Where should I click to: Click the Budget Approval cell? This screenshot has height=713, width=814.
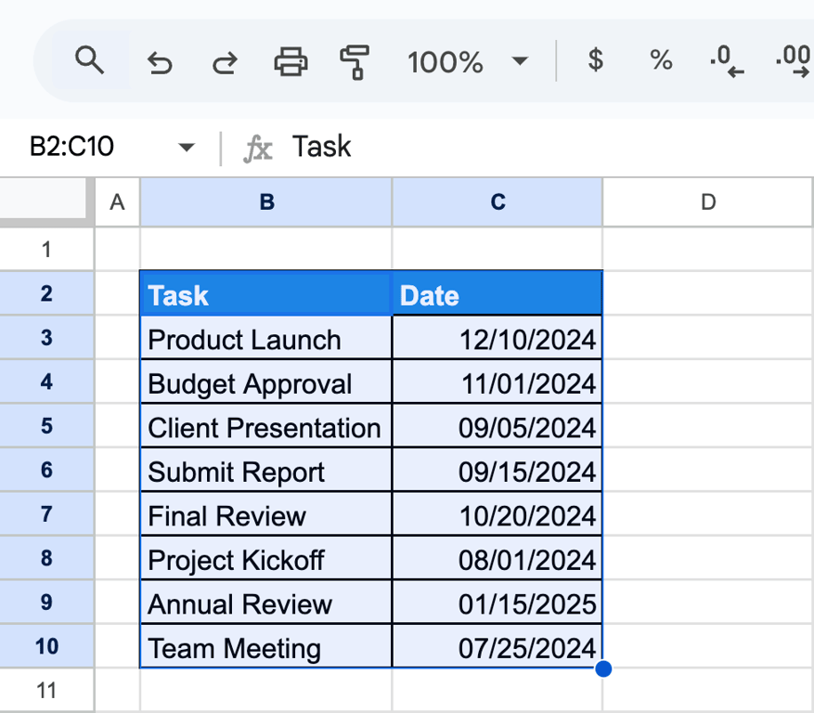point(266,382)
